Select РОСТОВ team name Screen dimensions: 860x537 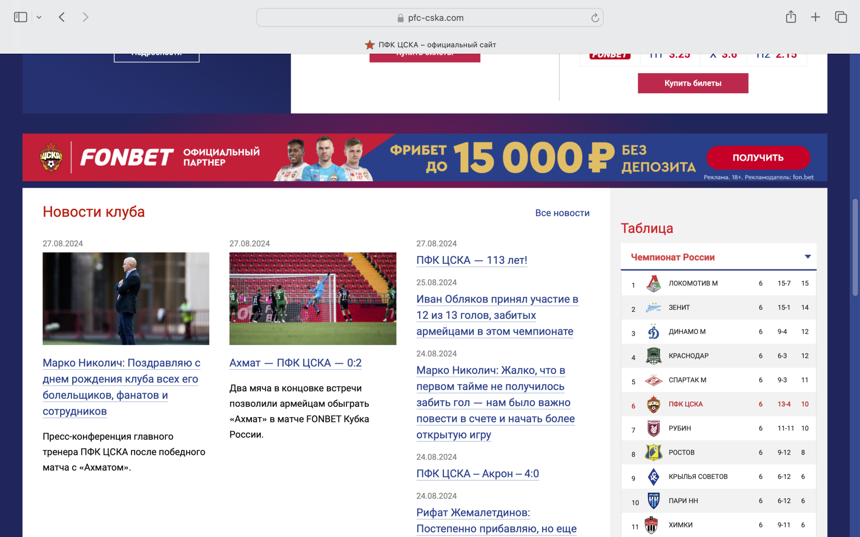[x=682, y=452]
